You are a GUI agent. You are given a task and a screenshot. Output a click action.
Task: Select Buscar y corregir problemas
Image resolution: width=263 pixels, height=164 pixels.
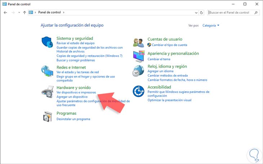tap(76, 60)
